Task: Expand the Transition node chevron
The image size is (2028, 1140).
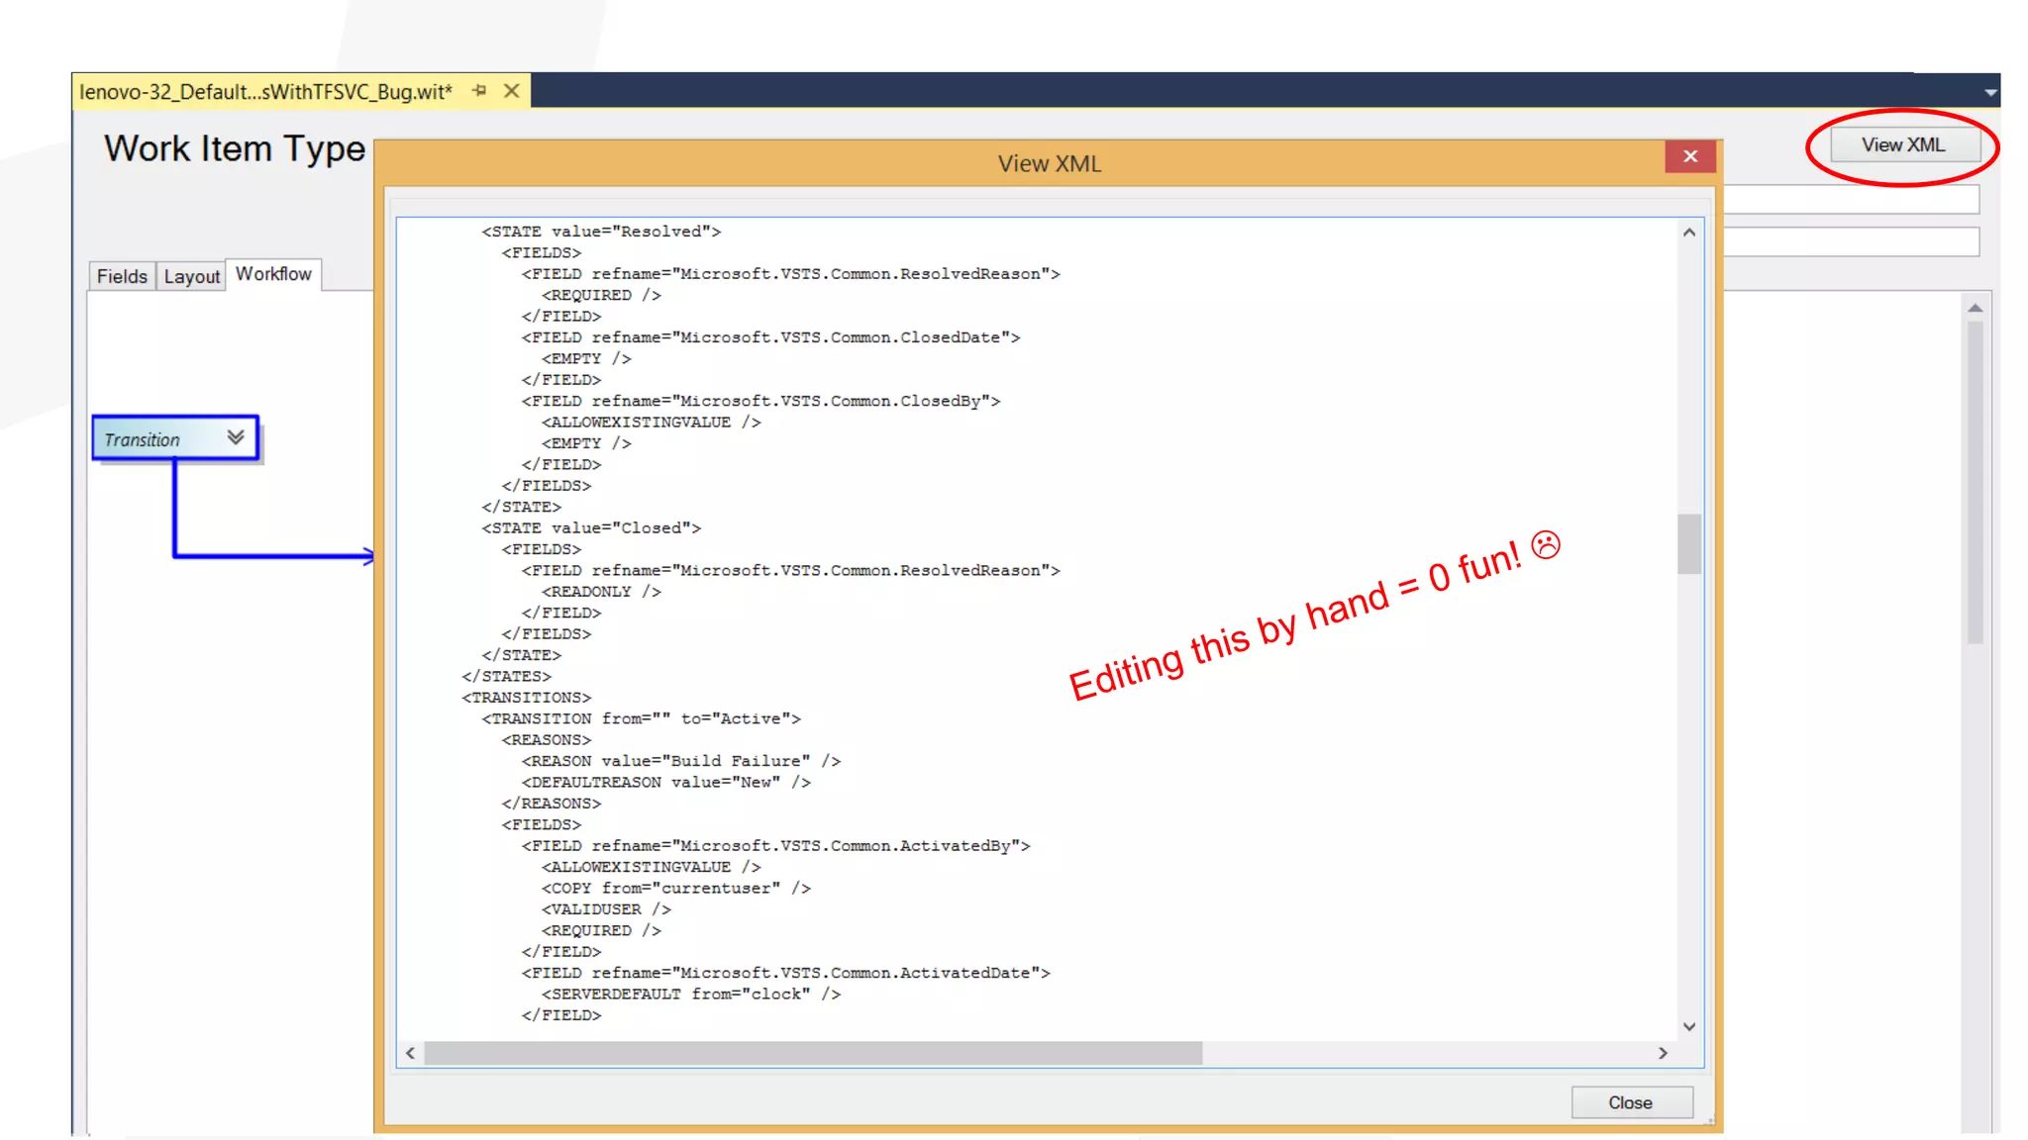Action: point(236,437)
